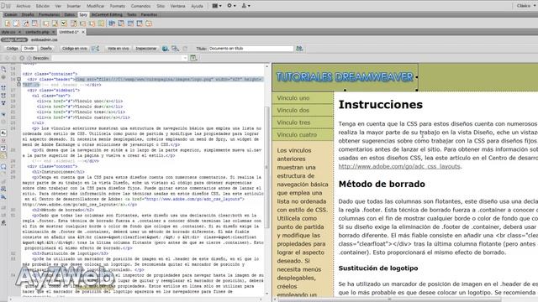
Task: Click home icon beside Dirección
Action: point(29,58)
